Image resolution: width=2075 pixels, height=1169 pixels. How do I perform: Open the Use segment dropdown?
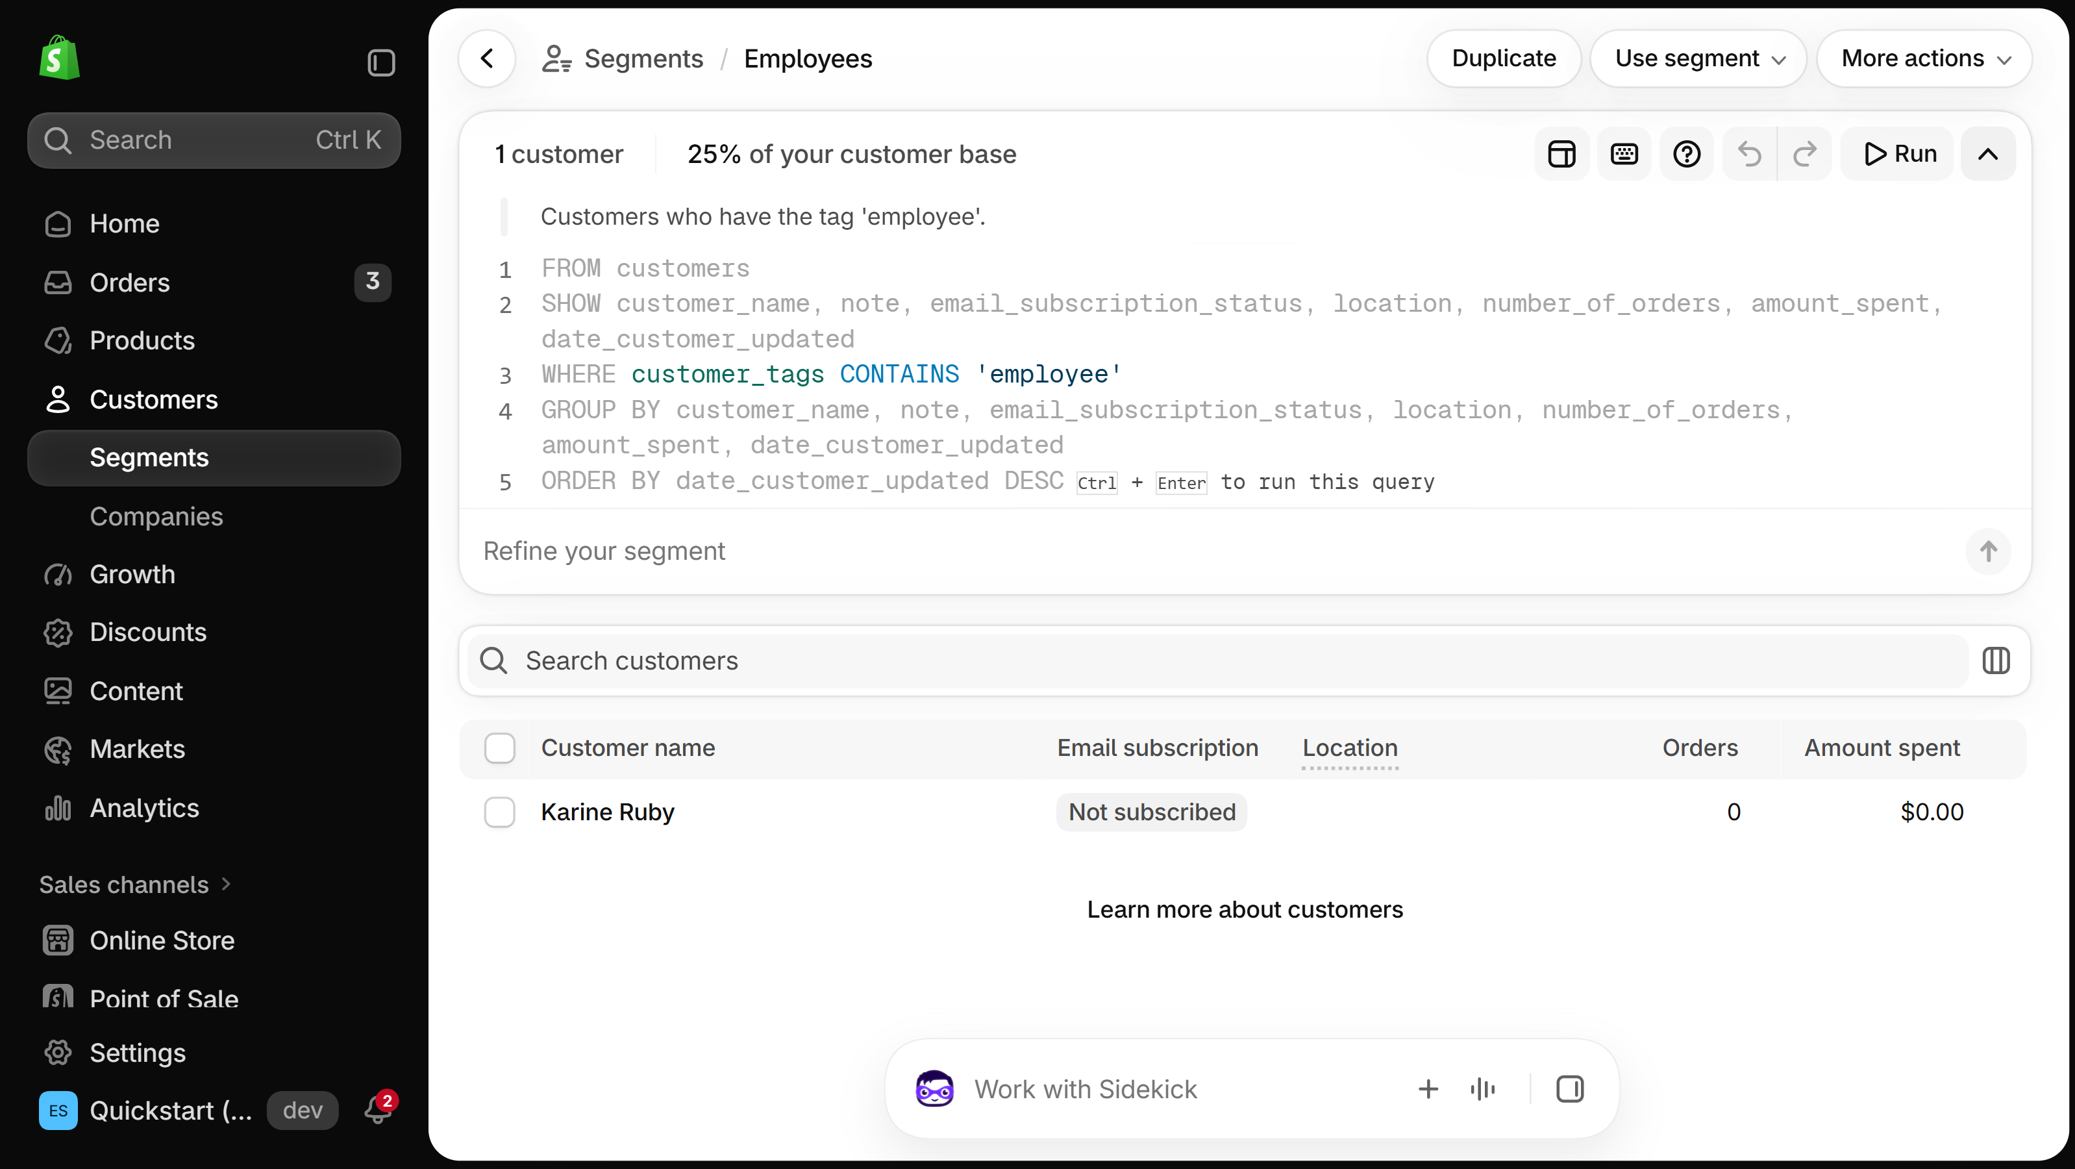(1699, 58)
